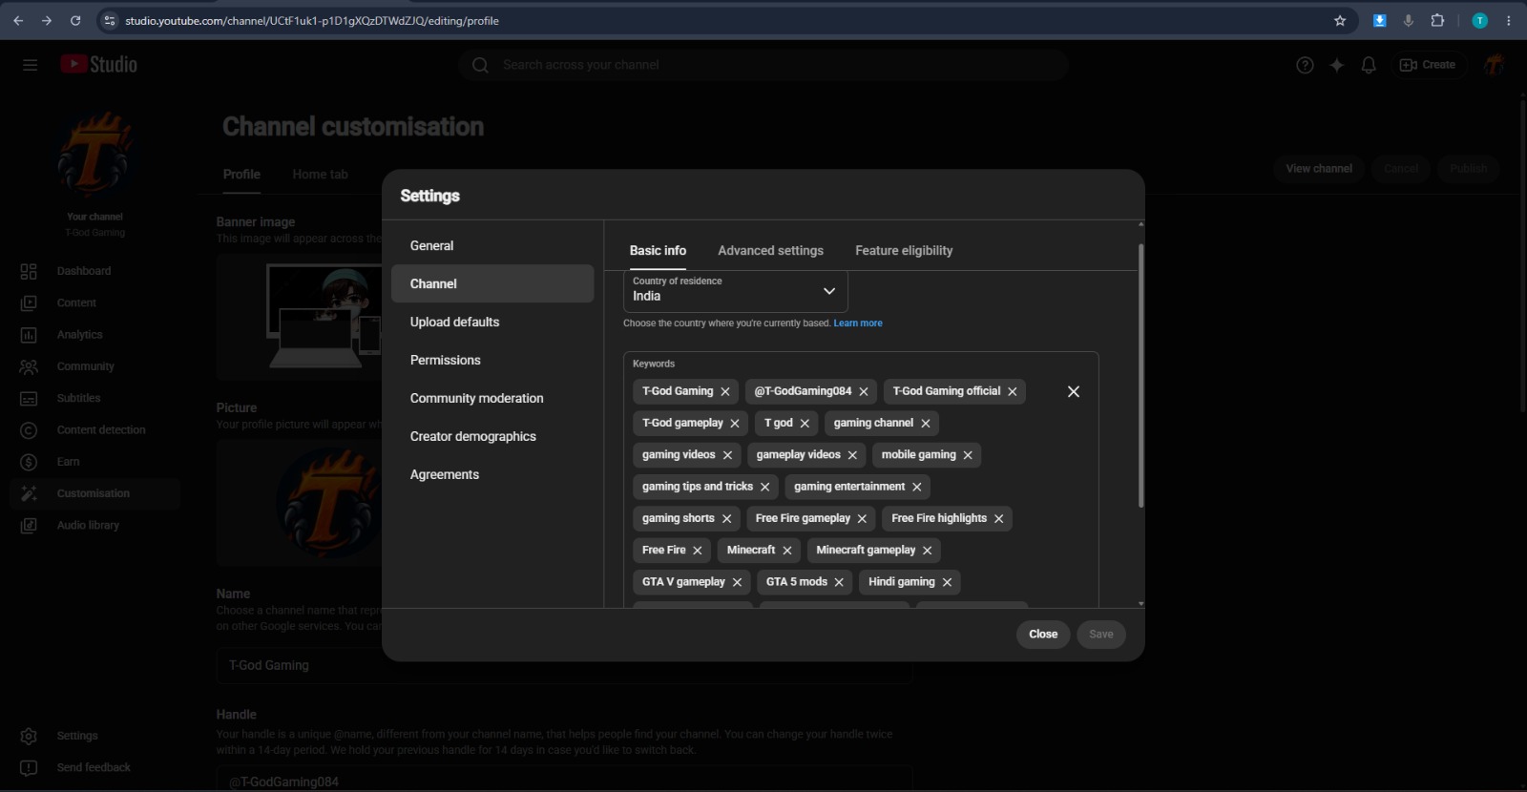
Task: Open the Chrome profile avatar
Action: [x=1480, y=20]
